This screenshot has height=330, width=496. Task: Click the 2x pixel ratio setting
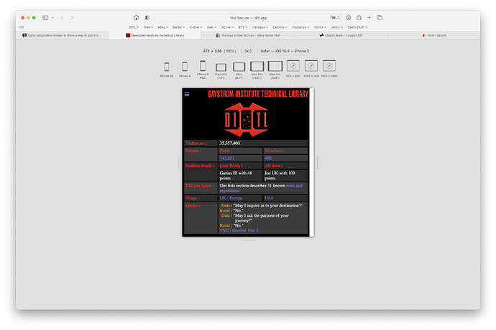[248, 51]
